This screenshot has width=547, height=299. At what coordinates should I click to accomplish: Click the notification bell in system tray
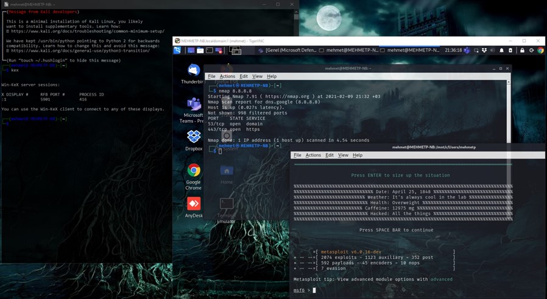(x=501, y=51)
